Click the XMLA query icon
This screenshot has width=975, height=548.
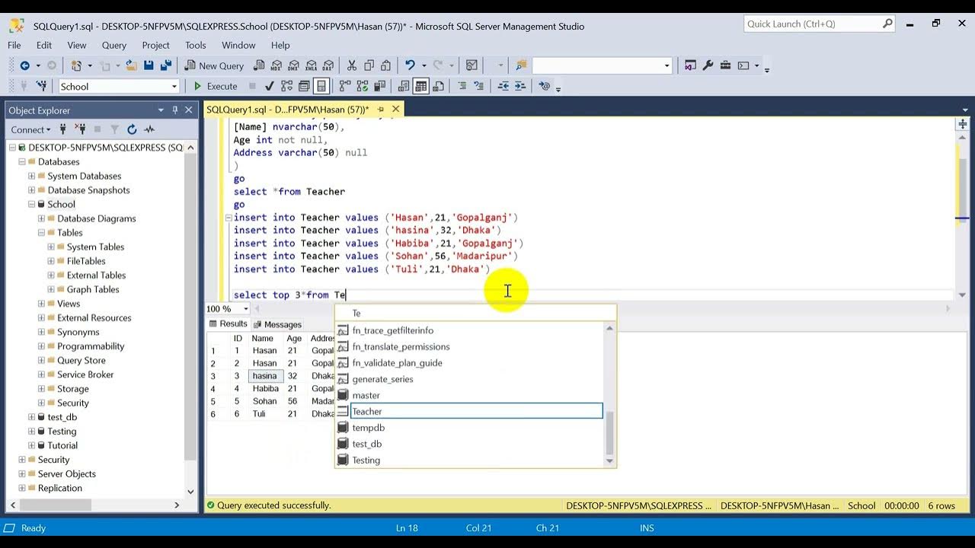point(311,65)
